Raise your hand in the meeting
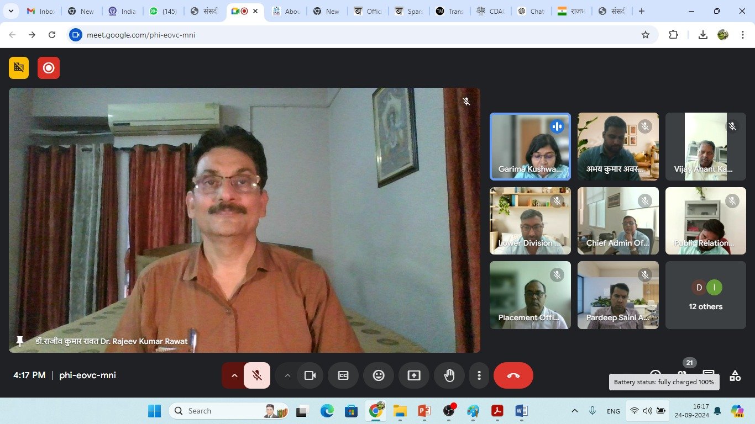Image resolution: width=755 pixels, height=424 pixels. (x=449, y=375)
